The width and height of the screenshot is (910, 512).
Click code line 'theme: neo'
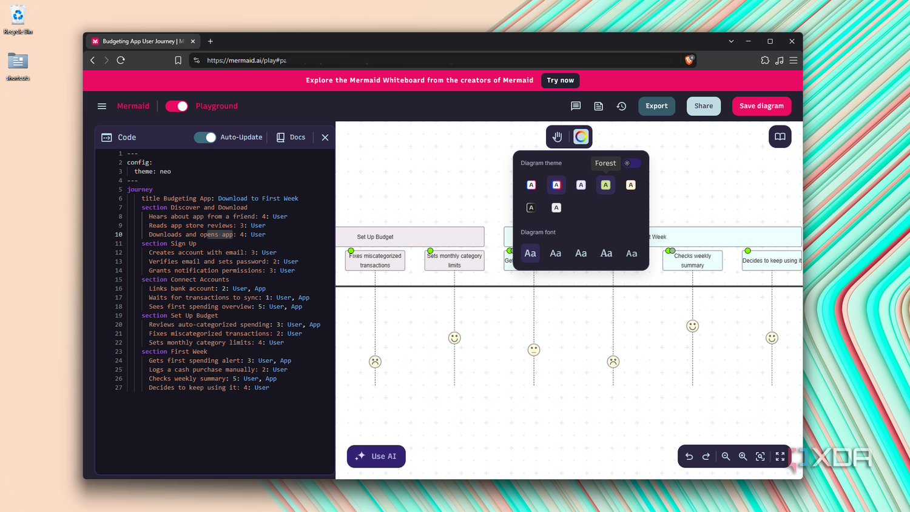(x=152, y=172)
